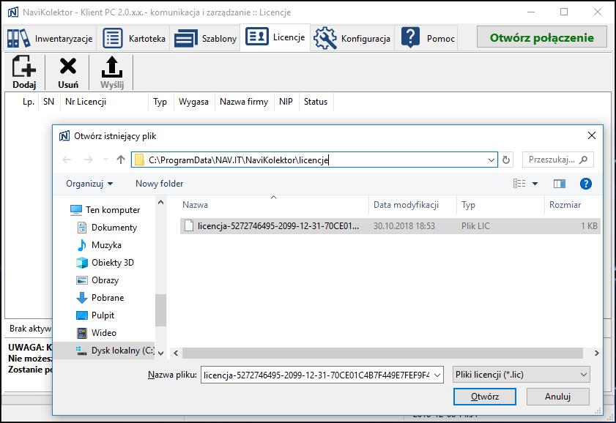
Task: Click the Otwórz połączenie button
Action: point(542,37)
